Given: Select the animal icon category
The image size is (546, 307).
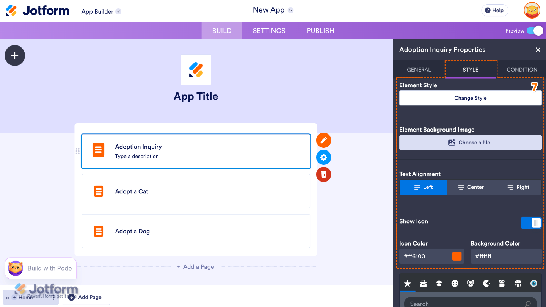Looking at the screenshot, I should coord(471,283).
